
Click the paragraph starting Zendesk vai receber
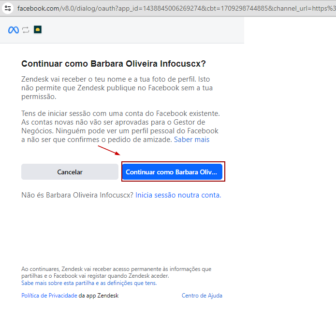(116, 87)
